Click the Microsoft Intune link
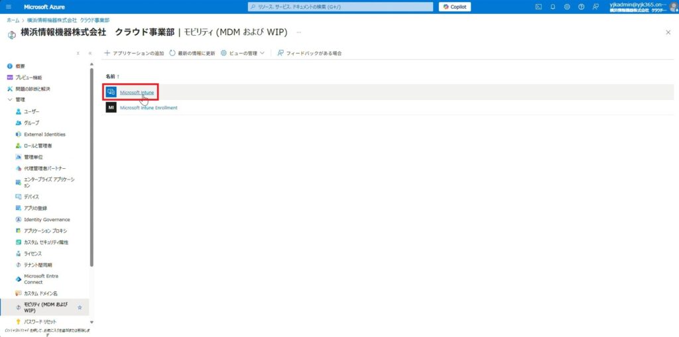 coord(137,92)
